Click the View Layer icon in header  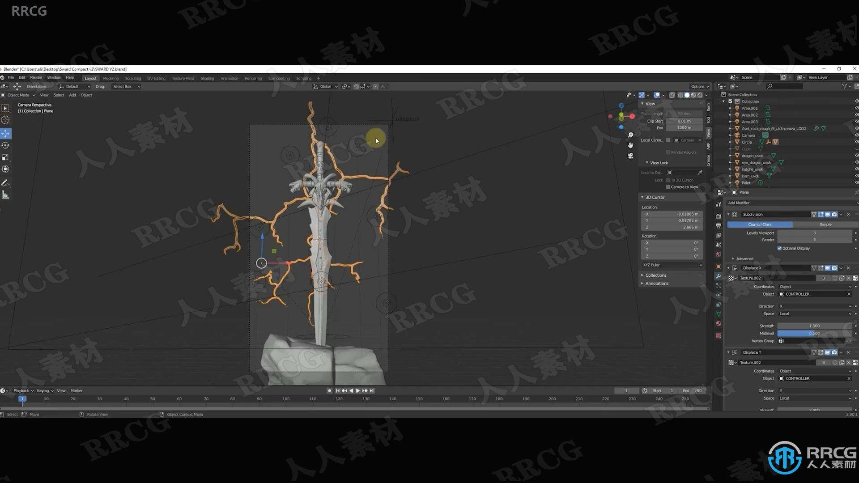pyautogui.click(x=800, y=78)
